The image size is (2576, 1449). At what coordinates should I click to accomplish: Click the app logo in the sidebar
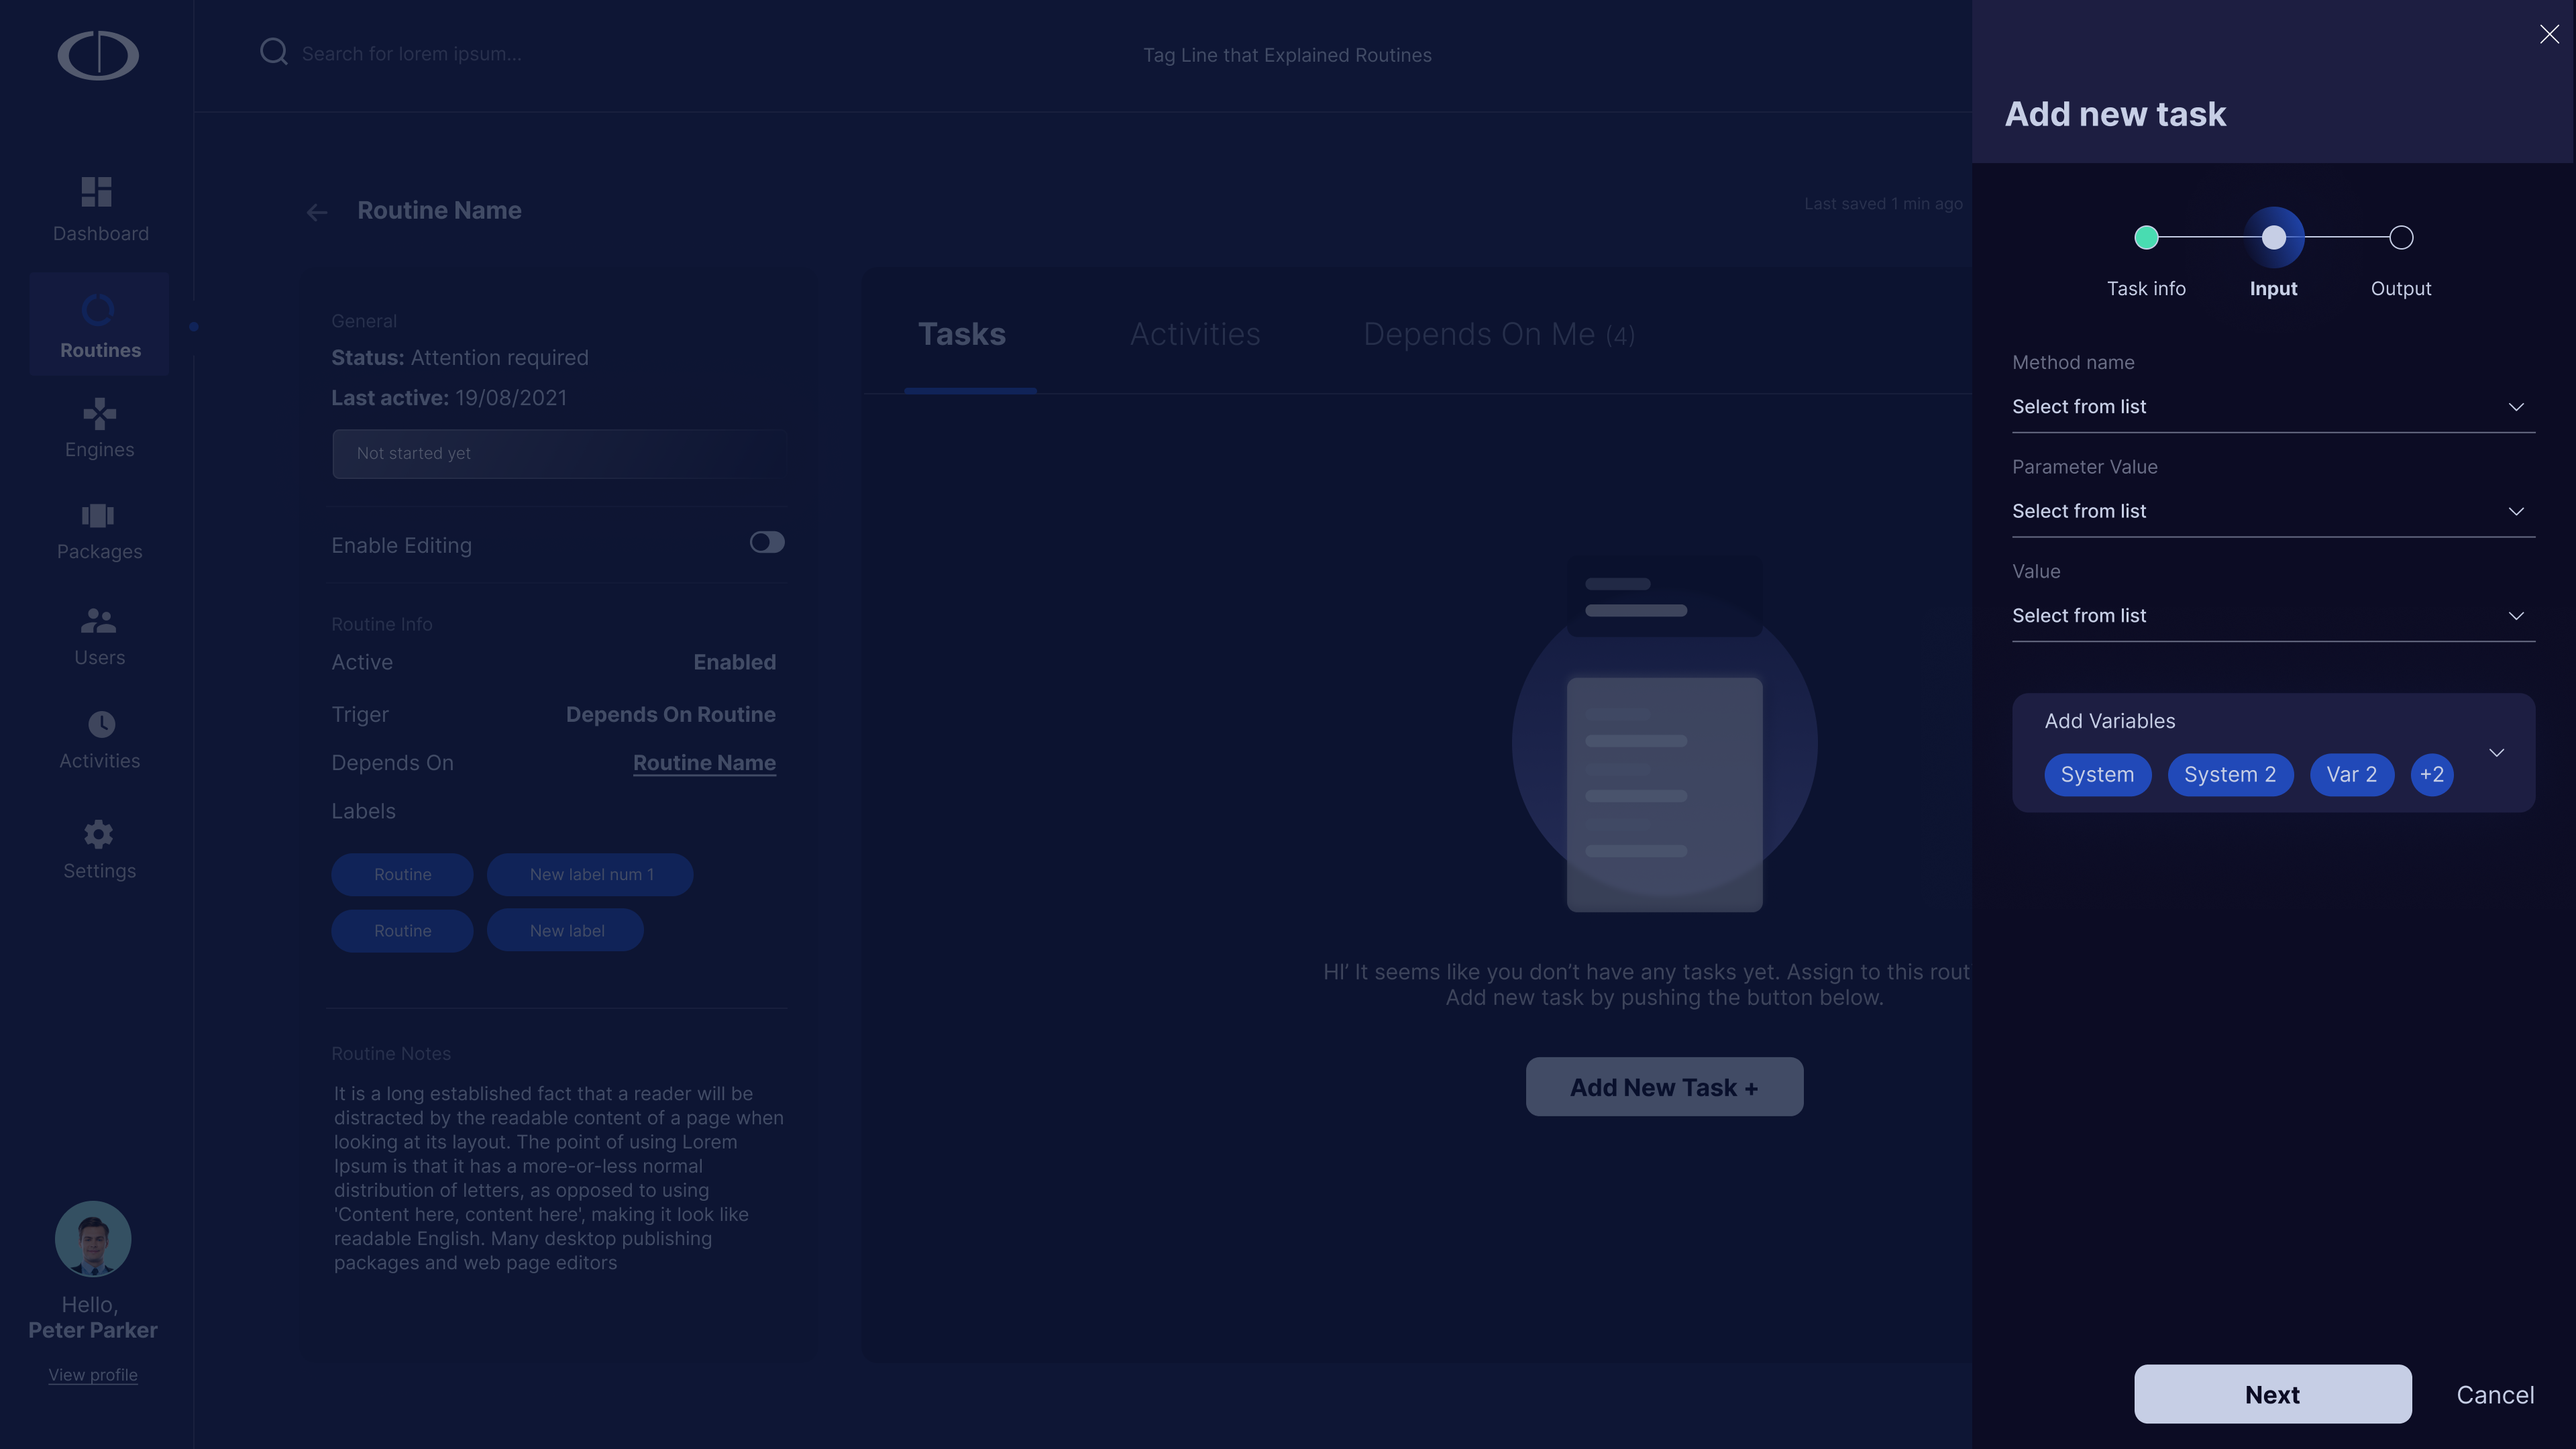98,55
